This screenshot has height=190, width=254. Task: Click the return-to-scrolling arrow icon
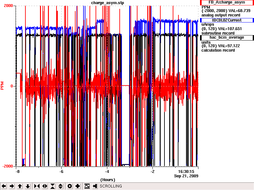(95, 186)
